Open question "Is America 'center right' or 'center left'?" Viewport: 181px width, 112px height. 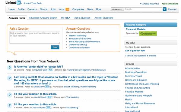coord(39,67)
